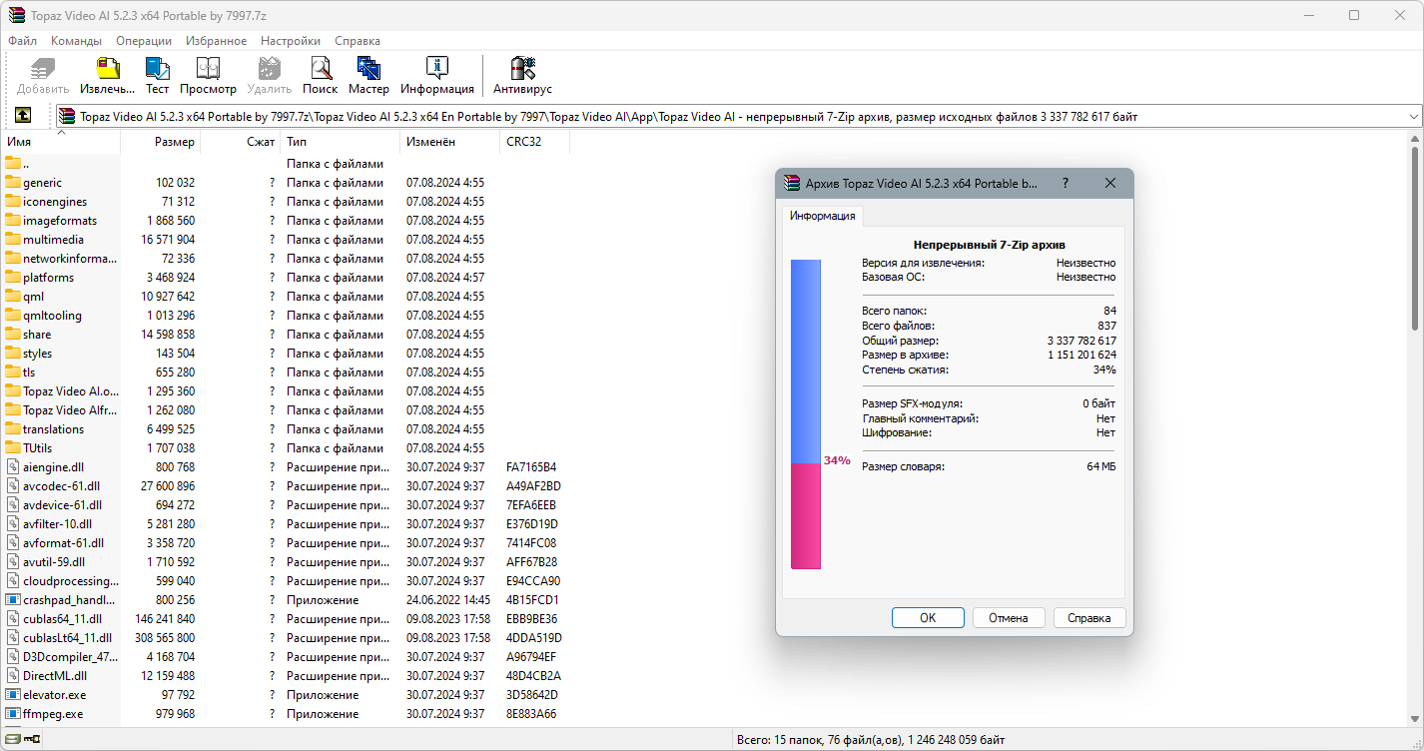Viewport: 1424px width, 751px height.
Task: Sort by the CRC32 column header
Action: coord(534,142)
